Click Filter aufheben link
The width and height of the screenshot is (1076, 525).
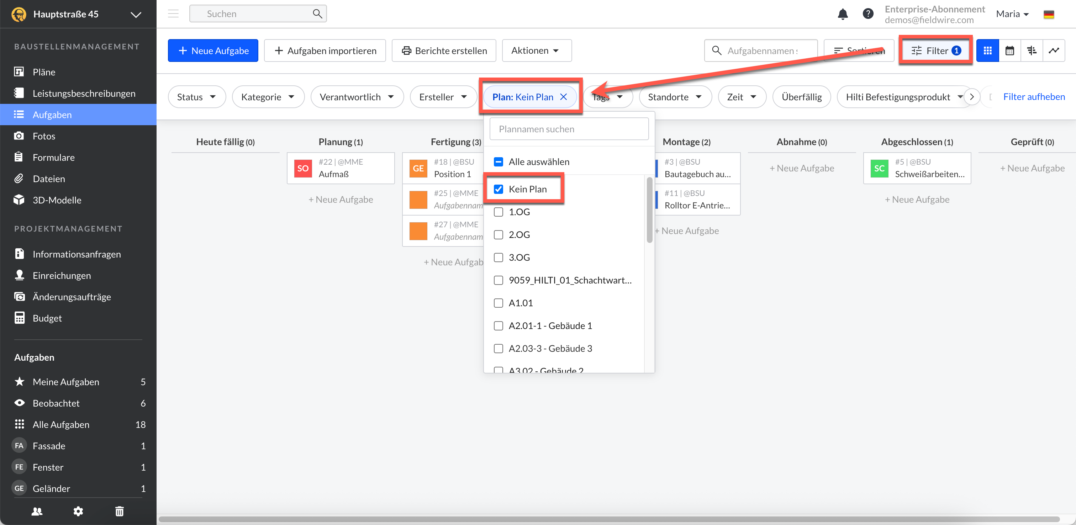click(1034, 97)
